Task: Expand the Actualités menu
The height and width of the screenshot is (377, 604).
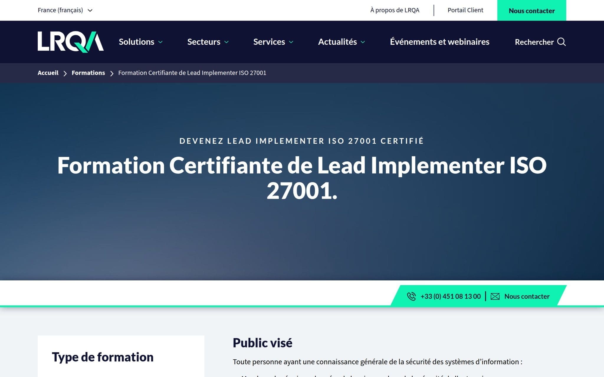Action: point(342,42)
